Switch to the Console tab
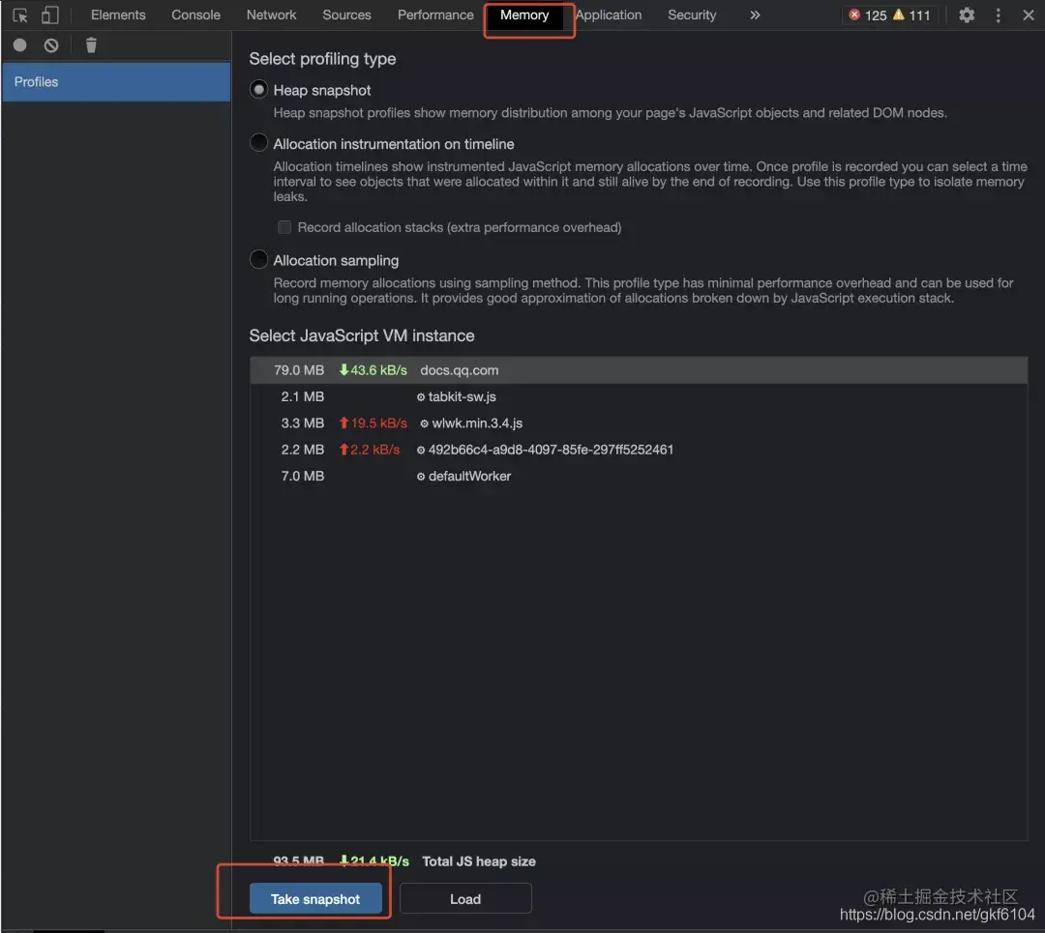 point(195,15)
